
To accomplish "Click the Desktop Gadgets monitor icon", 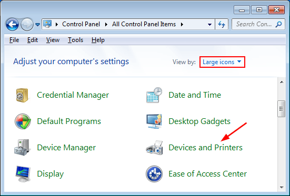I will point(154,121).
